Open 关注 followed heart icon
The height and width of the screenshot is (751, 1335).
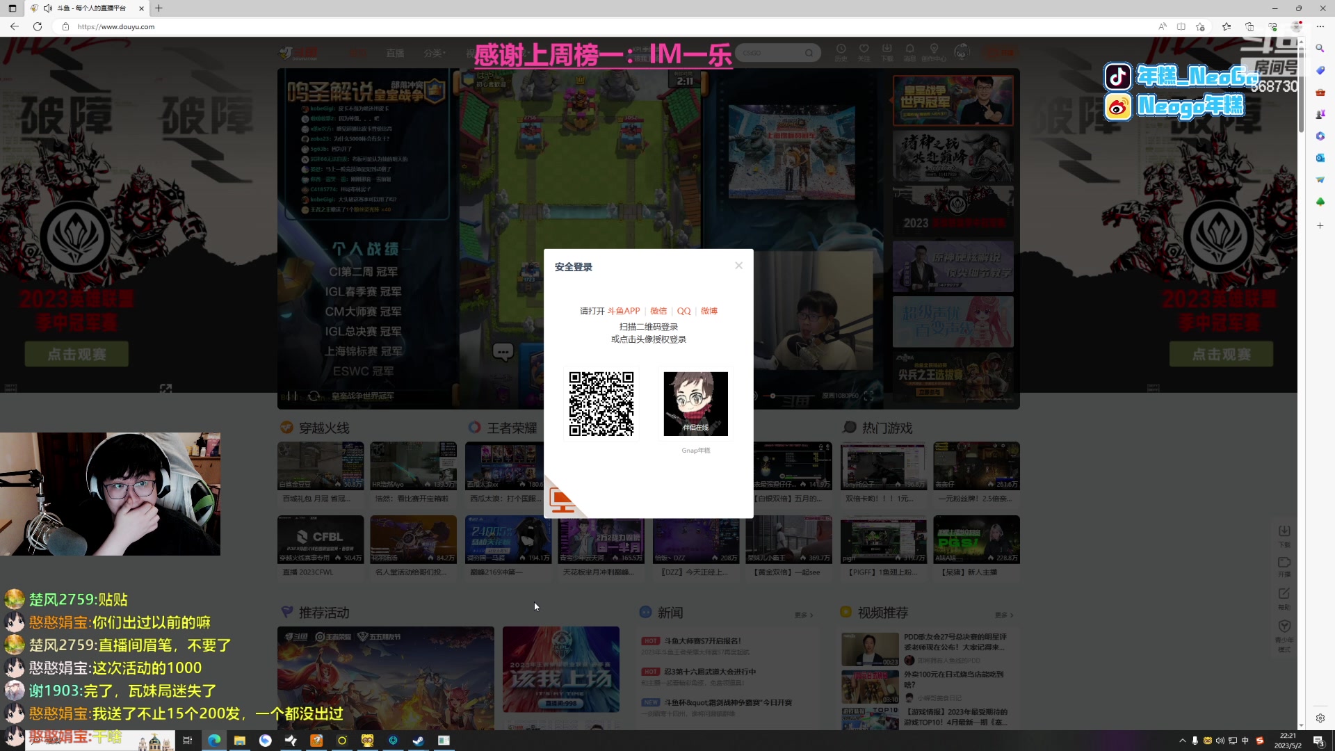click(864, 53)
